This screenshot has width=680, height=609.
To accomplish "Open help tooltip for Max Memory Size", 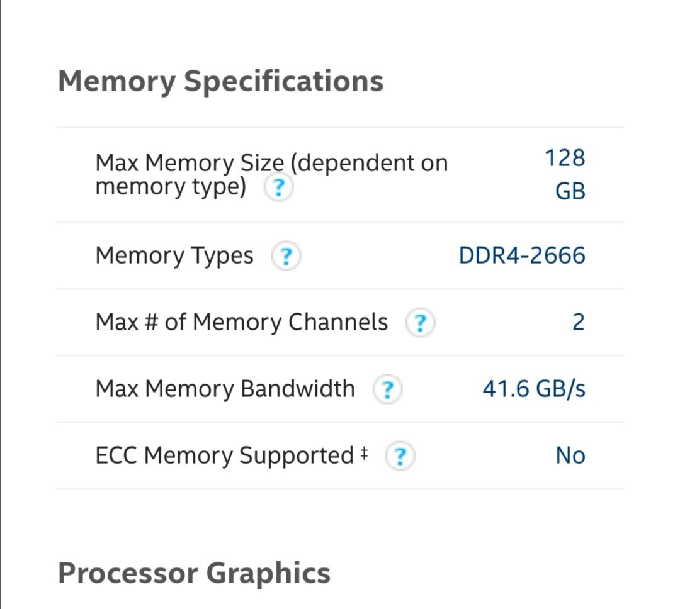I will [x=278, y=187].
